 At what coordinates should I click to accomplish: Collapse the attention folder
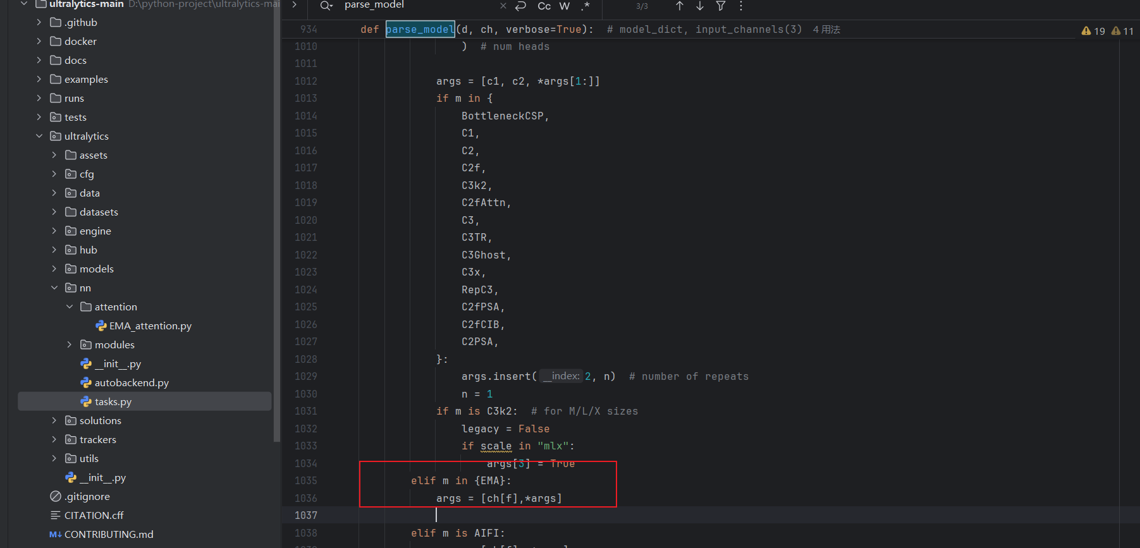[x=70, y=307]
